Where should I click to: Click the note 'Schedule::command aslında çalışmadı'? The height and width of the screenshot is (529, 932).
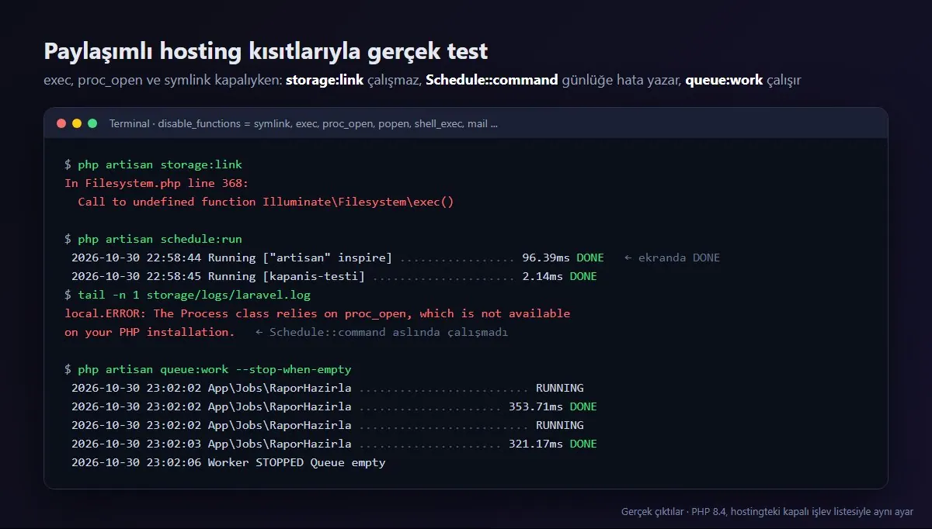pyautogui.click(x=381, y=332)
